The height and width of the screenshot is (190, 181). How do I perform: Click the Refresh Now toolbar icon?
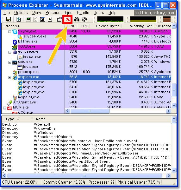(x=18, y=19)
